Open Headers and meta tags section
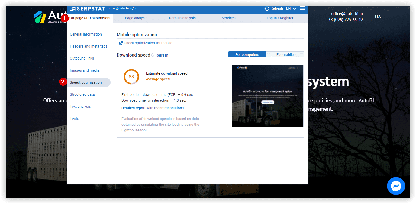This screenshot has width=416, height=204. point(89,46)
